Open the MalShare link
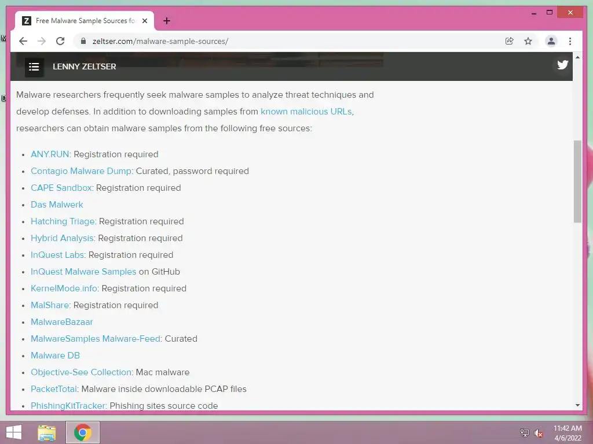This screenshot has width=593, height=444. (x=50, y=305)
